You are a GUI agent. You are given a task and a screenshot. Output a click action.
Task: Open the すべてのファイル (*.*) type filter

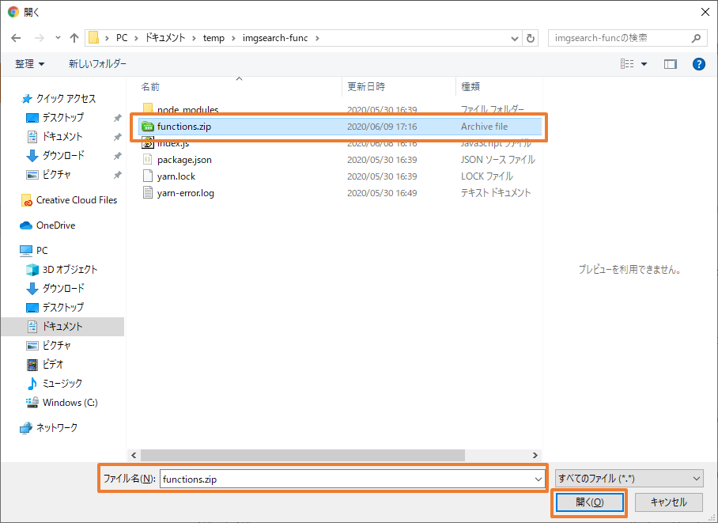click(629, 479)
